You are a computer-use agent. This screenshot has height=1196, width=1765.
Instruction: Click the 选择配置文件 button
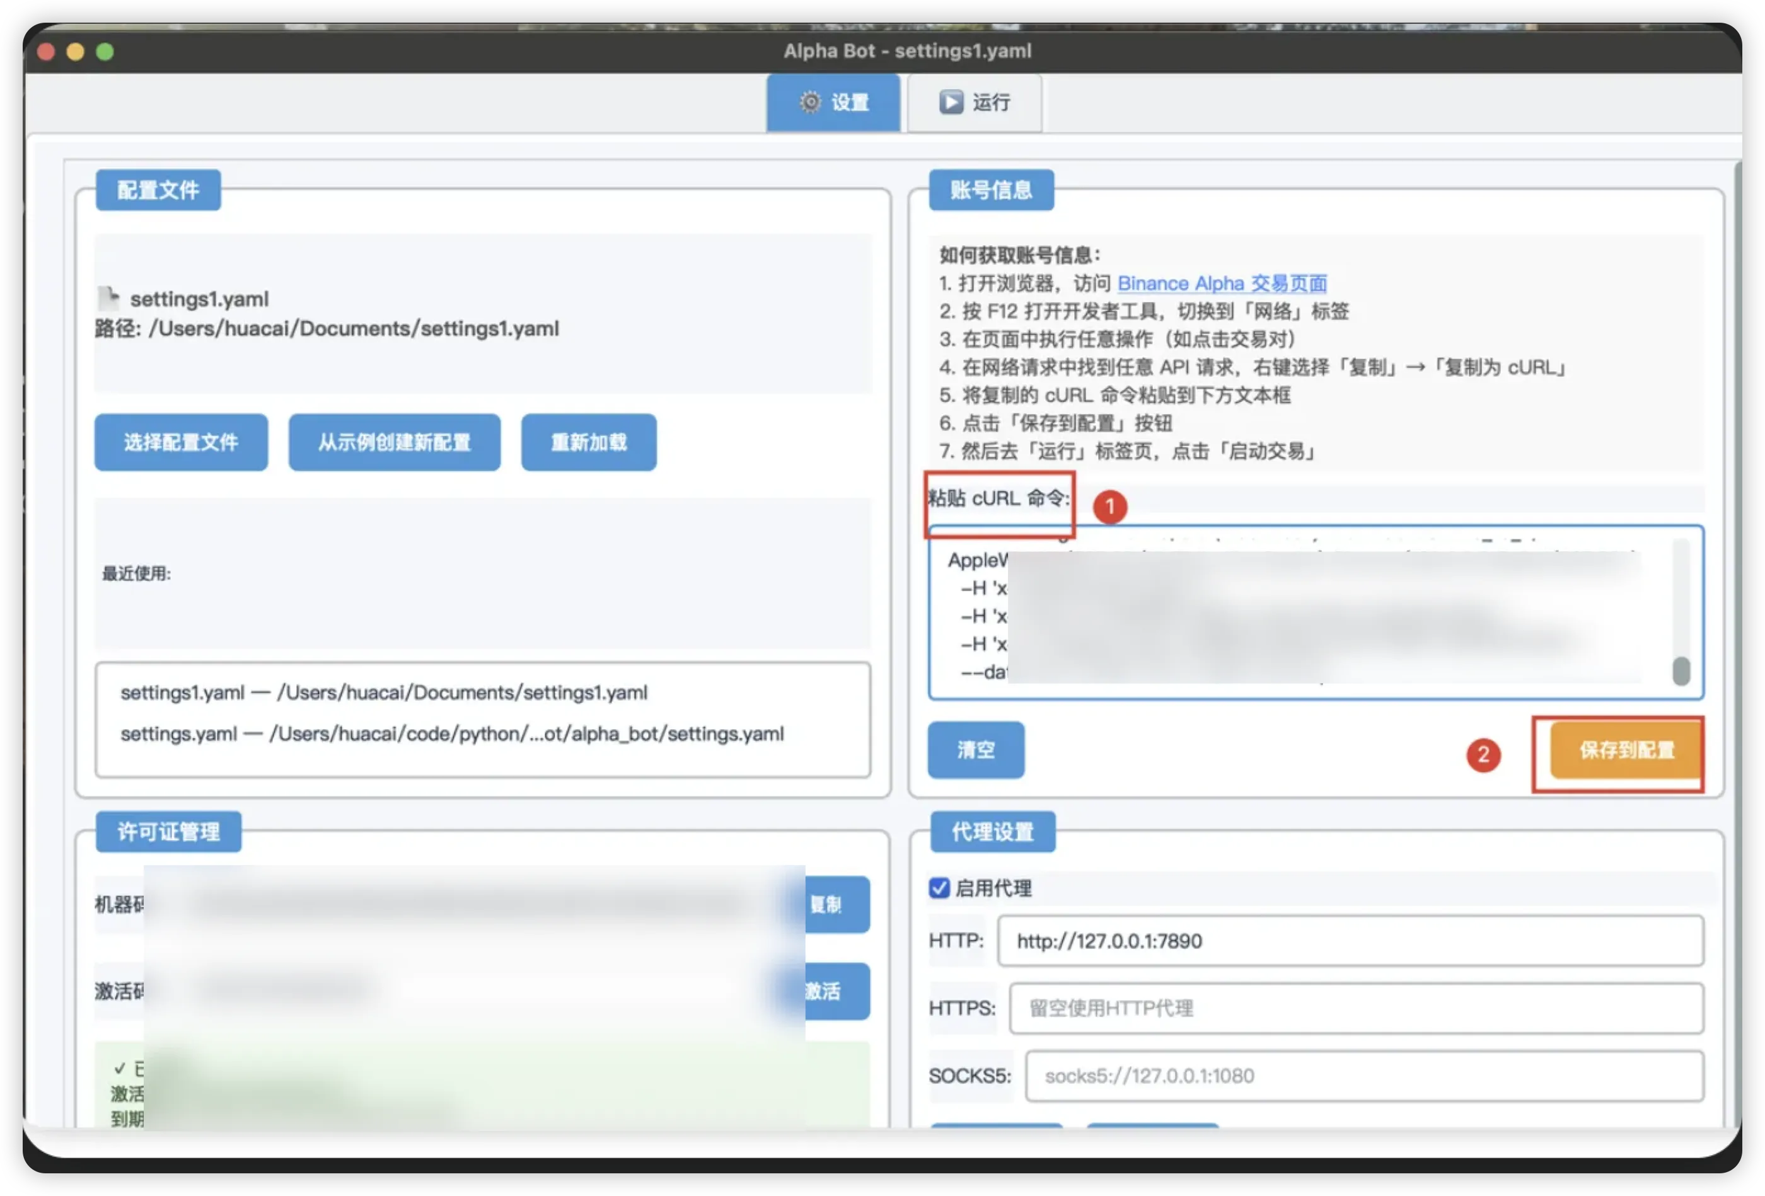coord(181,442)
